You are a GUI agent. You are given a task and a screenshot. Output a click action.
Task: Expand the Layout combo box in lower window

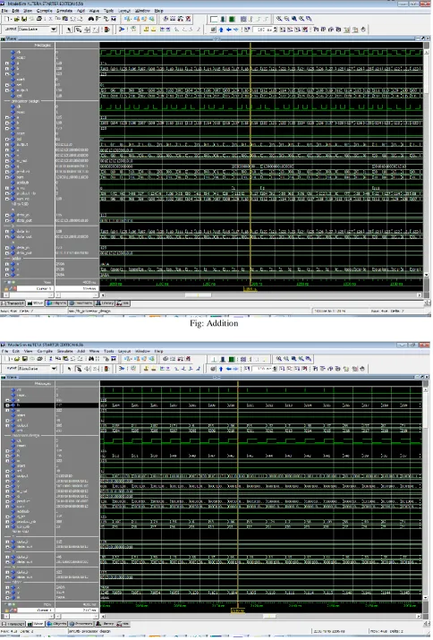(54, 368)
